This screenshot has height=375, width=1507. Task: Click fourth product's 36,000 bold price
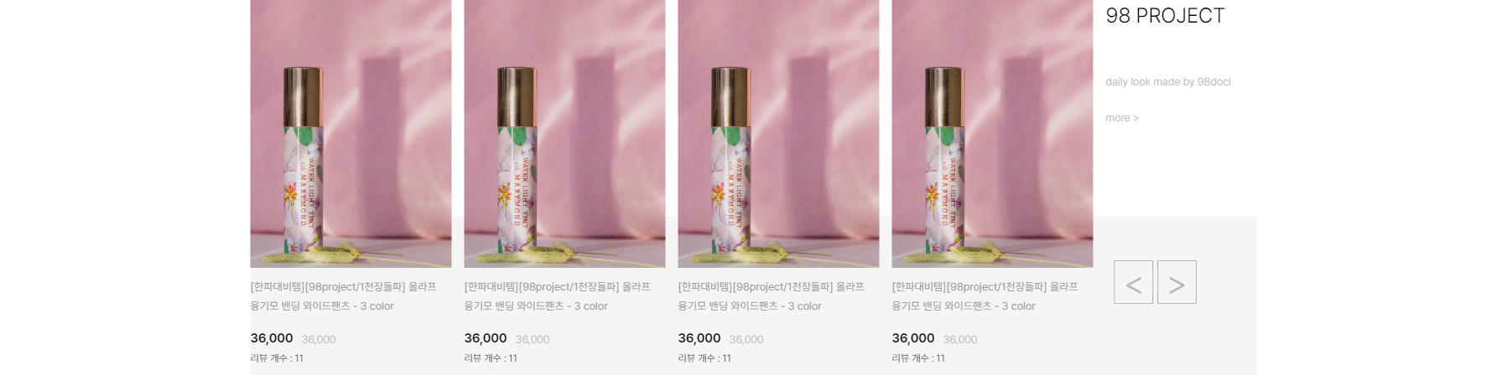pos(913,338)
